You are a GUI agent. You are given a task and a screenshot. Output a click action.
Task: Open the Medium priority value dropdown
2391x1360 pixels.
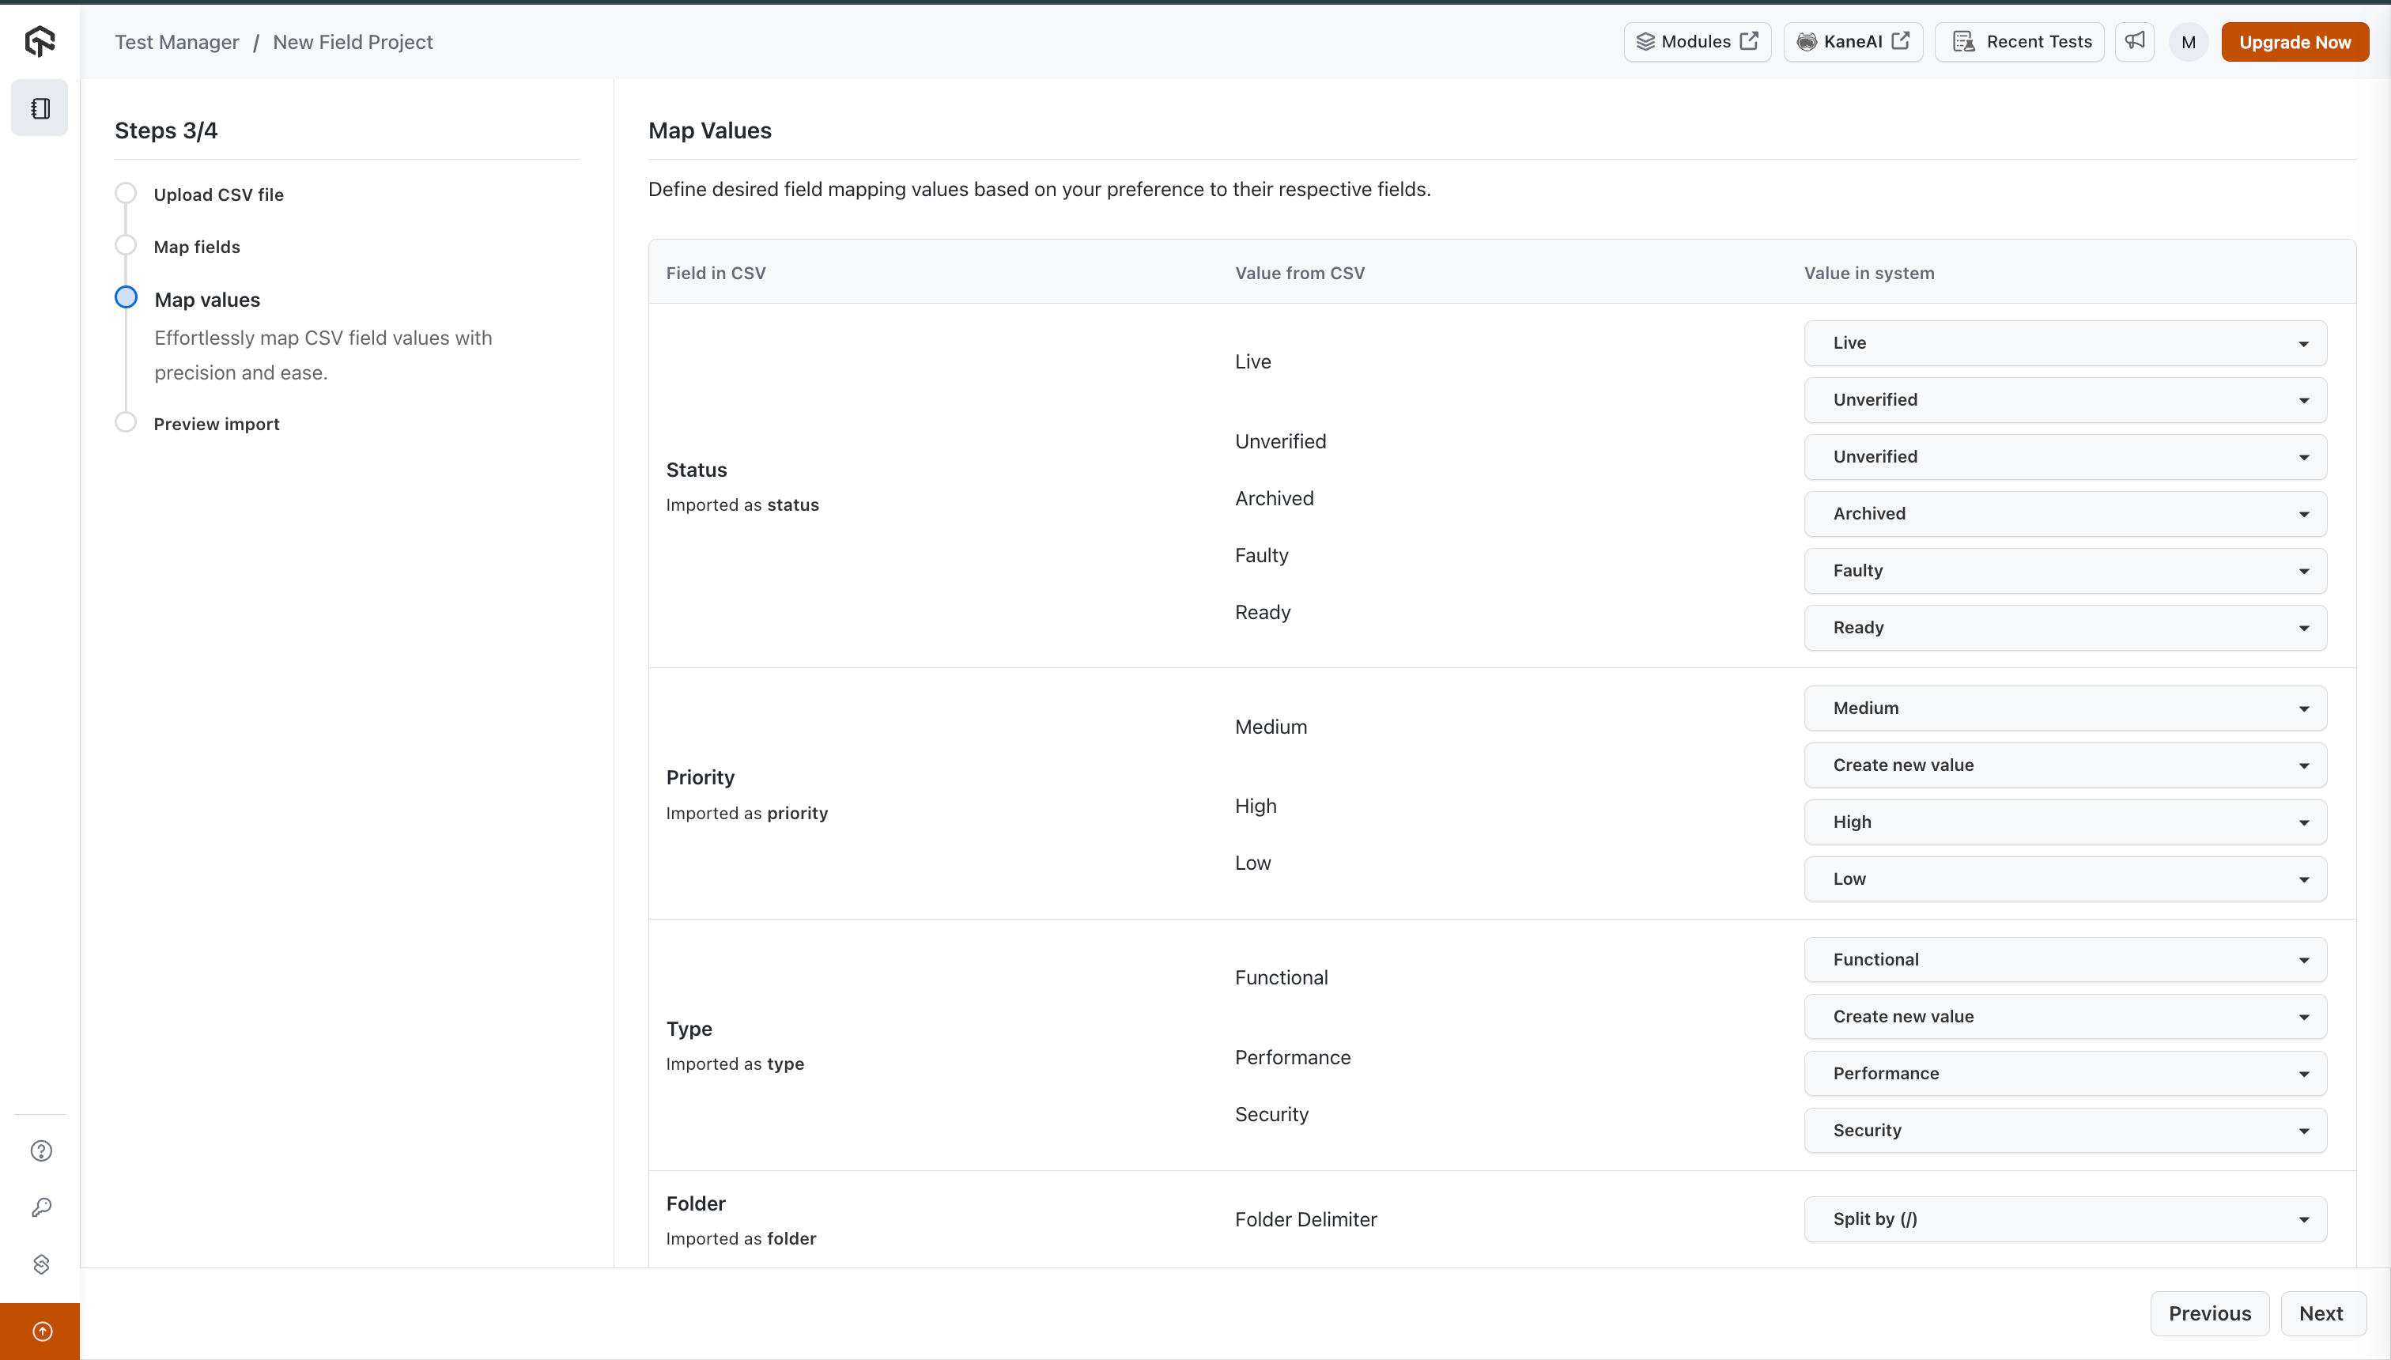[2065, 708]
